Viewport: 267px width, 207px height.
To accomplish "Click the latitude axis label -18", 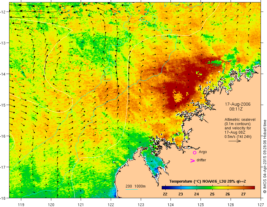I will 3,198.
